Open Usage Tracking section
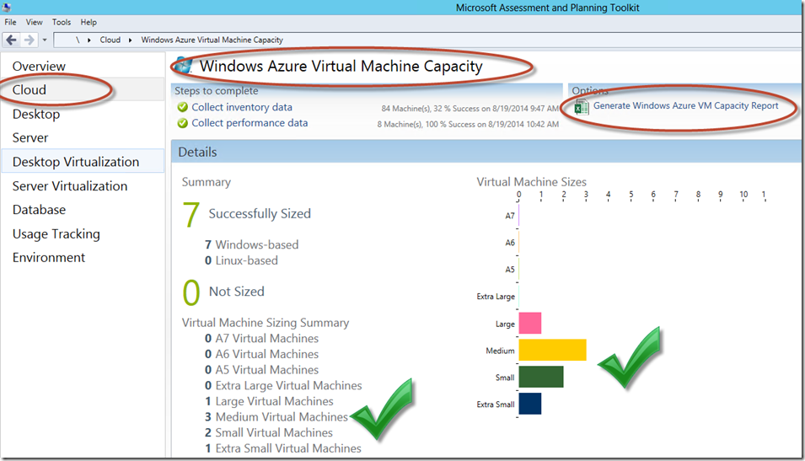This screenshot has width=805, height=461. click(x=56, y=233)
